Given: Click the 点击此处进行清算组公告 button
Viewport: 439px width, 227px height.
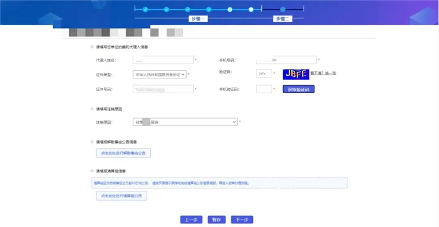Looking at the screenshot, I should click(121, 196).
